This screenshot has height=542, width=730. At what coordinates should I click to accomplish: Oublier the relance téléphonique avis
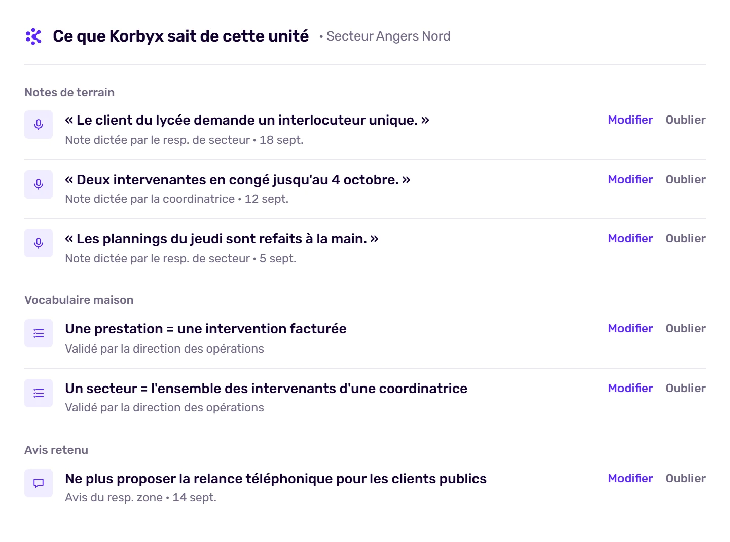(x=685, y=479)
